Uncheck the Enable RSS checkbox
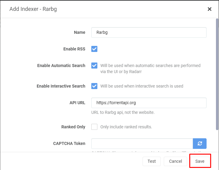 tap(94, 49)
